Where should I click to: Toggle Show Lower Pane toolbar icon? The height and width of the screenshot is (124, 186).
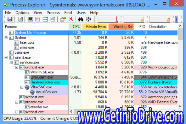click(45, 19)
